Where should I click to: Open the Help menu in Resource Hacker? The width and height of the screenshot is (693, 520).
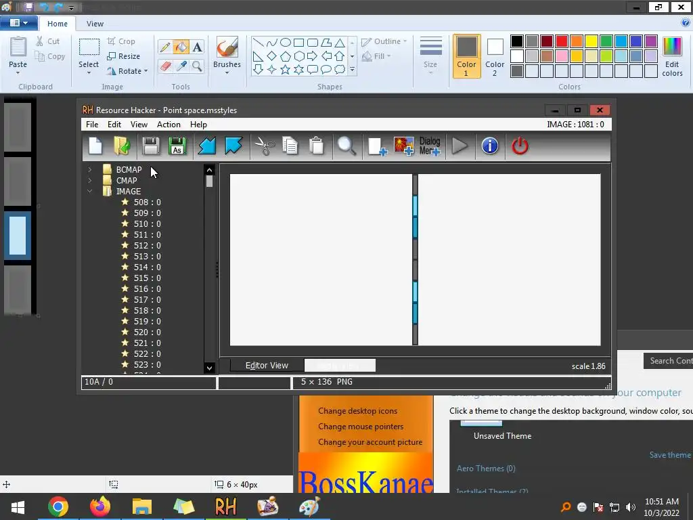coord(198,125)
